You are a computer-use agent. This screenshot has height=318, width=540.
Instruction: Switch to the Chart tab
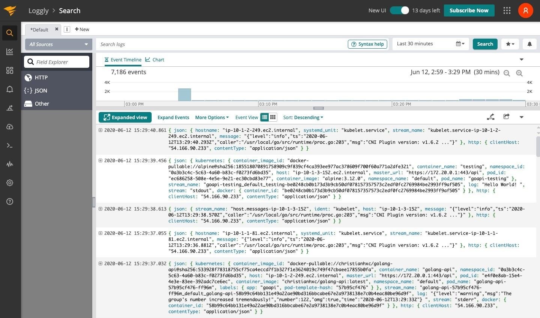155,60
